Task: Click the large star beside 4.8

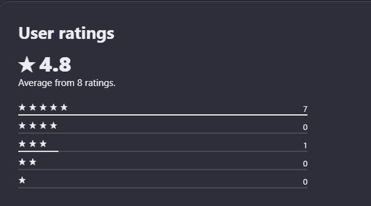Action: coord(27,65)
